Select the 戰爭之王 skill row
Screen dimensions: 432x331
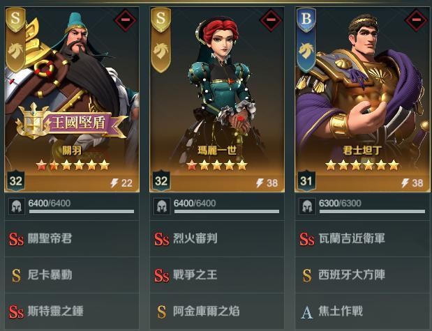click(x=217, y=275)
